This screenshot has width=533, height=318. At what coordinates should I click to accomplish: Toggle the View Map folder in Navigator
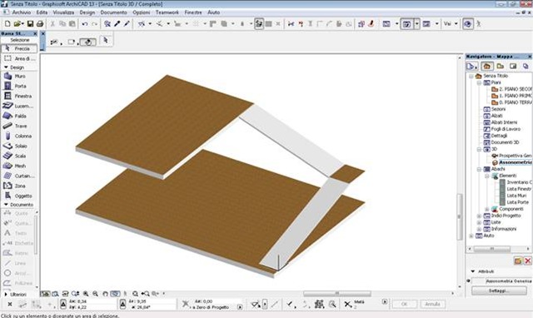click(500, 67)
